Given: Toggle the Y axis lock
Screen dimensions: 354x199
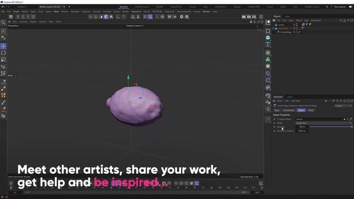Looking at the screenshot, I should point(23,17).
